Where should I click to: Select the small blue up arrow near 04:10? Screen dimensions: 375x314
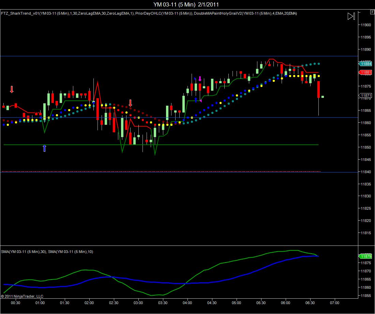[x=196, y=100]
